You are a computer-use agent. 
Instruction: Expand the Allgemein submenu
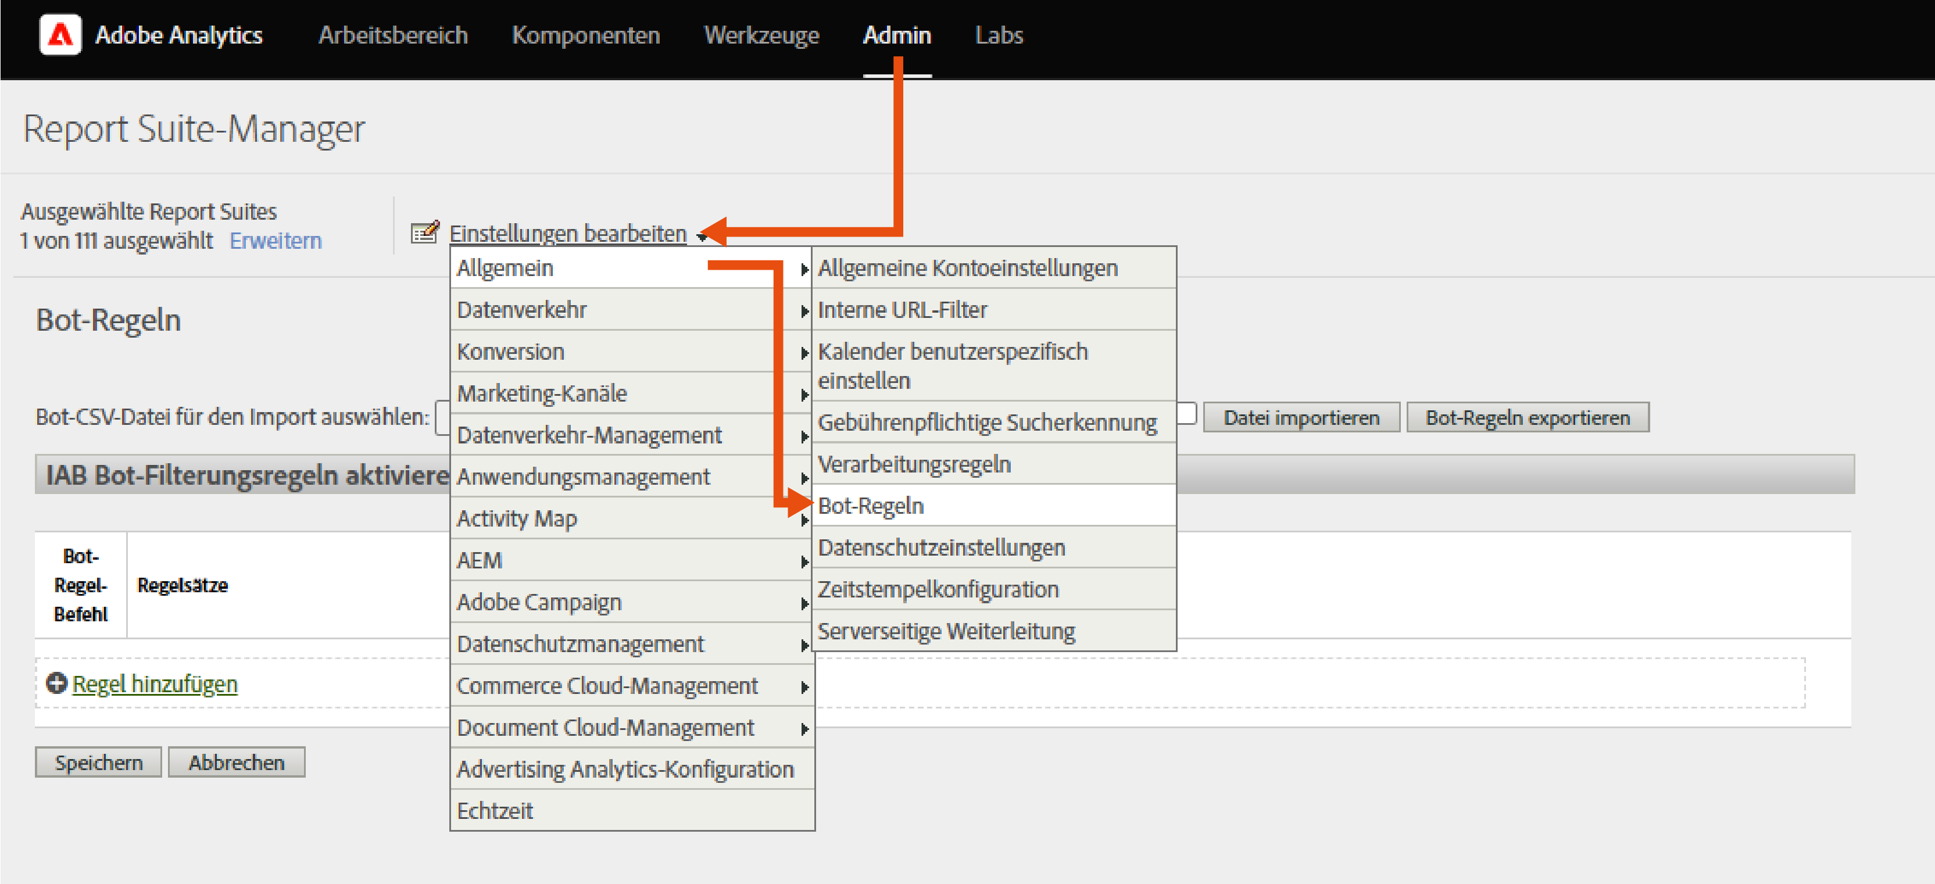[x=632, y=267]
